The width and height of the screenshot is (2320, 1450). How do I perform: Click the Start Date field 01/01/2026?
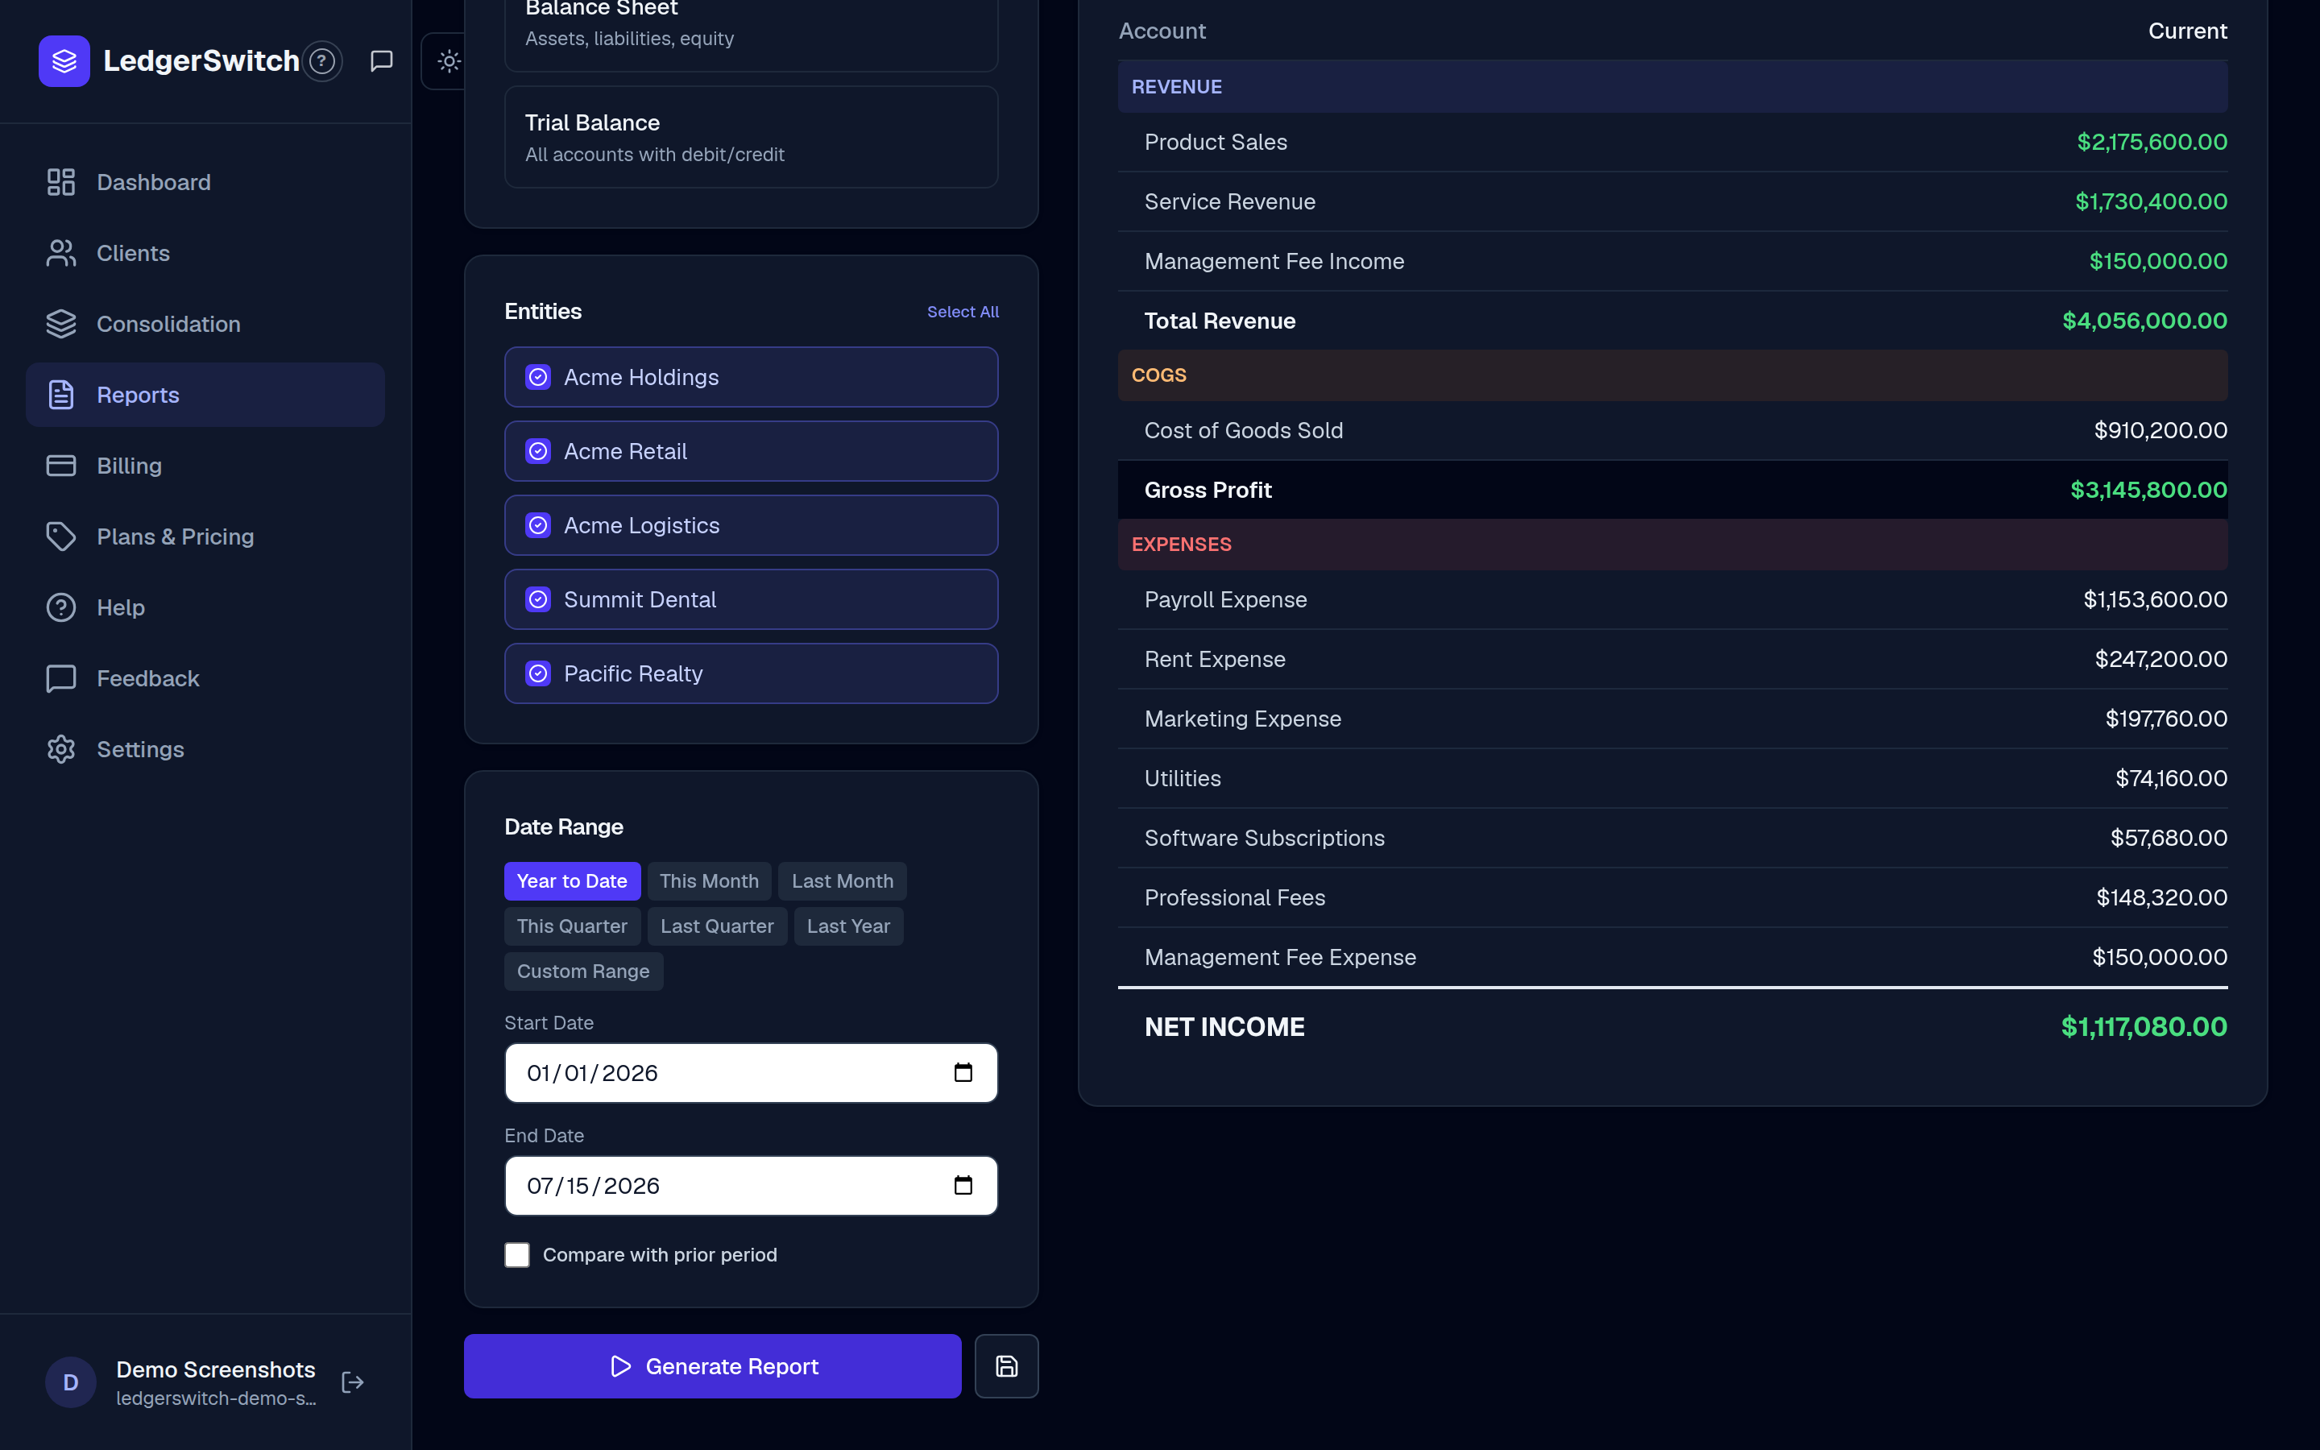(752, 1073)
